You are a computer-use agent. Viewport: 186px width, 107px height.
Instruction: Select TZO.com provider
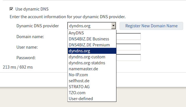coord(92,92)
